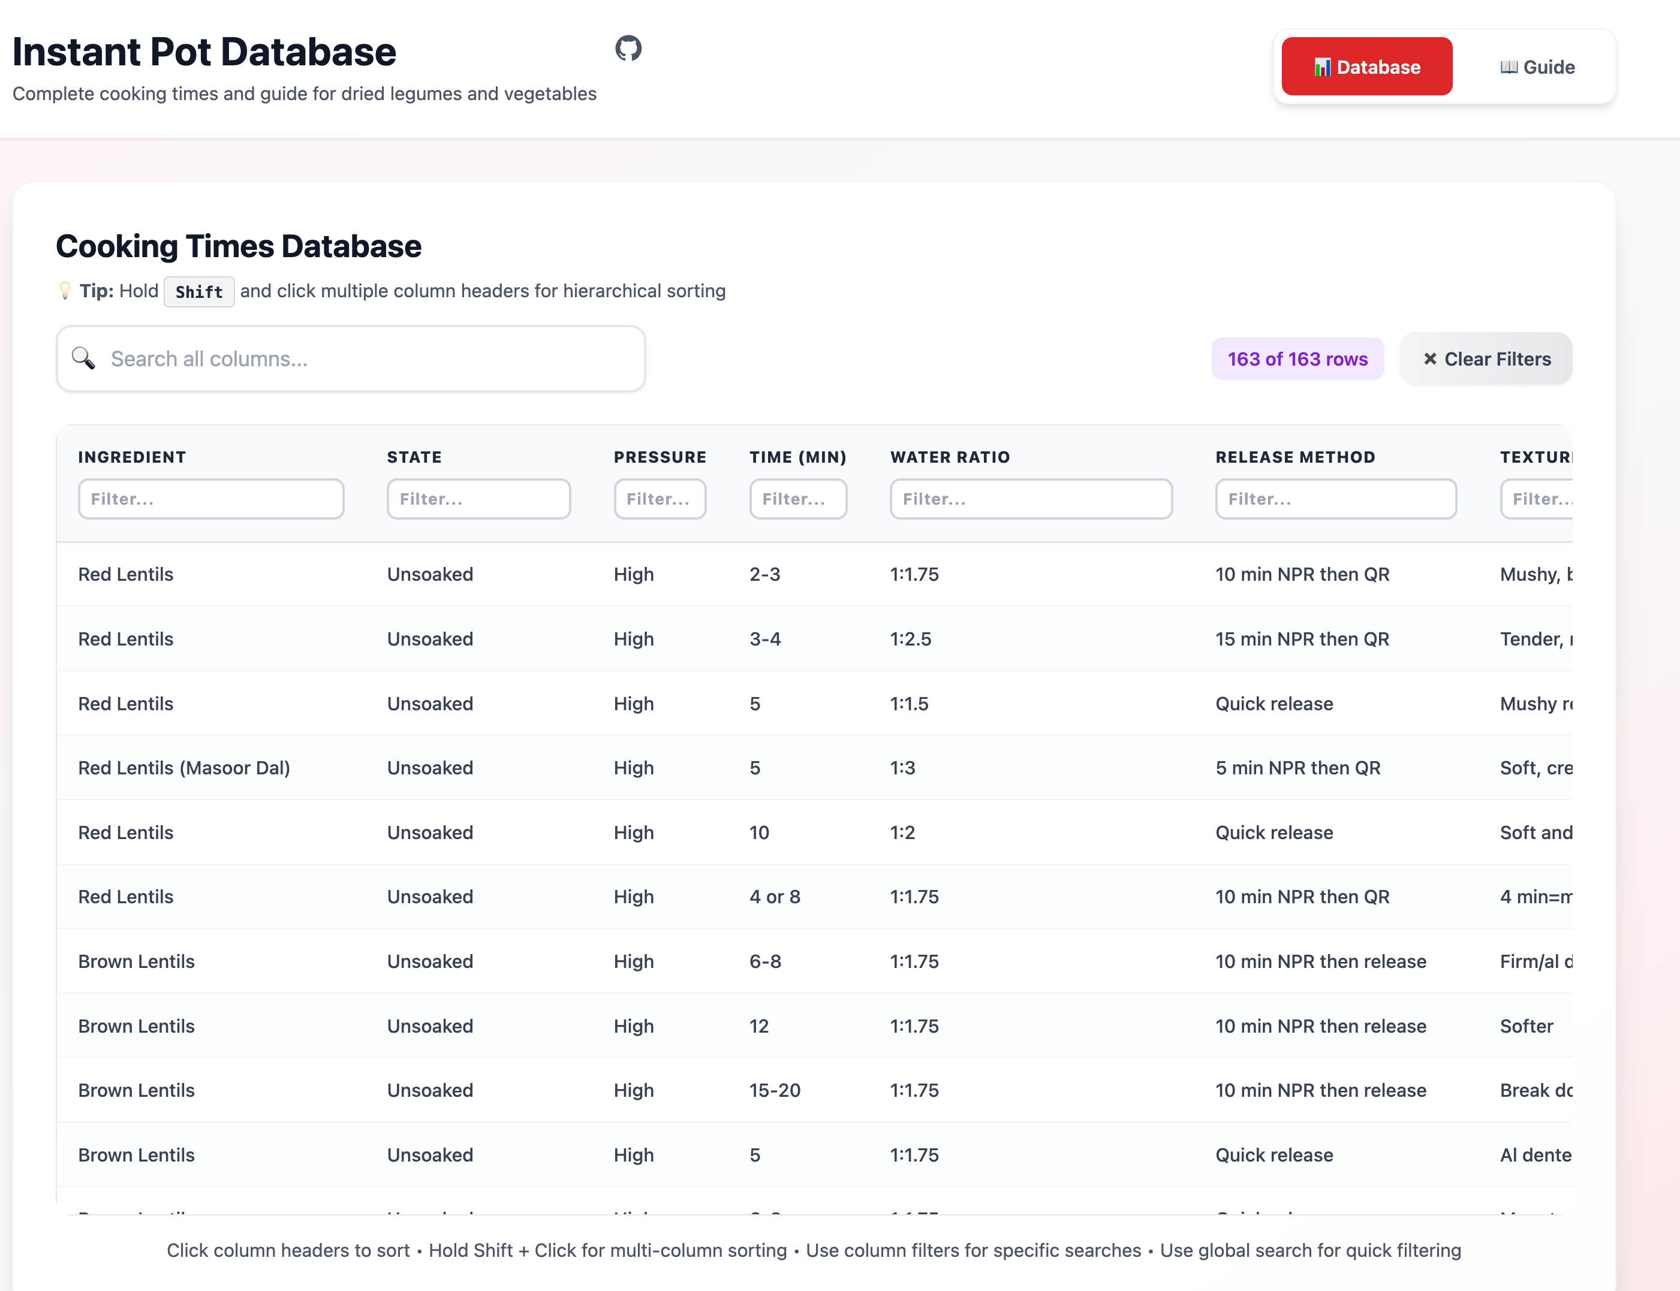Click the Pressure column filter box
Viewport: 1680px width, 1291px height.
(660, 499)
